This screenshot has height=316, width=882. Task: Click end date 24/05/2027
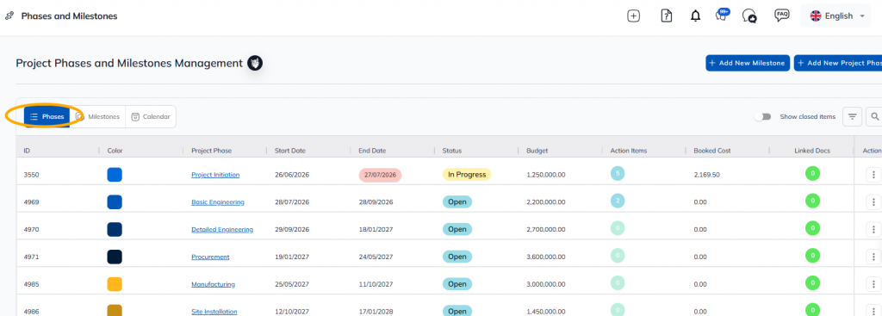pos(376,257)
